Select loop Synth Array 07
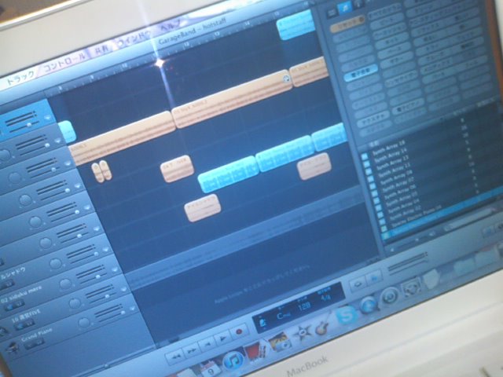The width and height of the screenshot is (503, 377). [397, 184]
